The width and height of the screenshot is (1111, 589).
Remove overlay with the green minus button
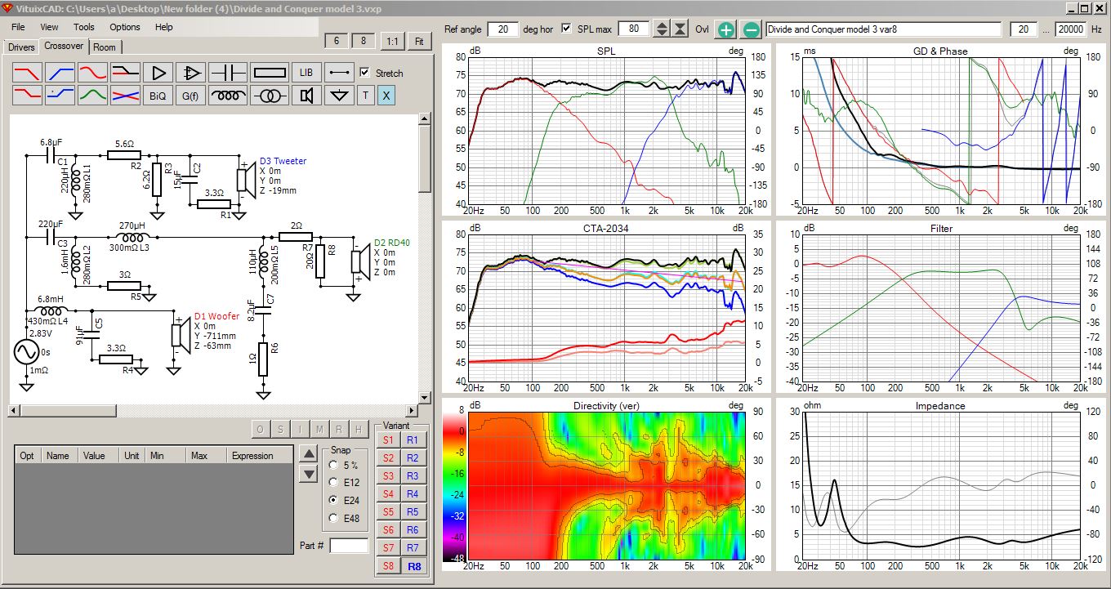coord(751,29)
